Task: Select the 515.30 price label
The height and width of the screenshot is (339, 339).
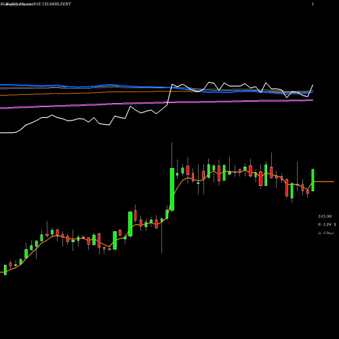Action: pos(325,216)
